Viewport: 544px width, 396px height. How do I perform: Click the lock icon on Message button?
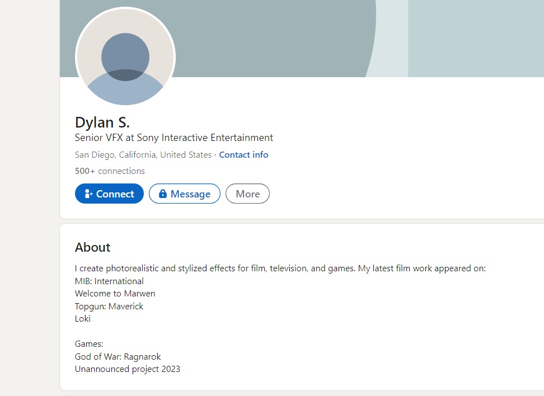coord(163,194)
